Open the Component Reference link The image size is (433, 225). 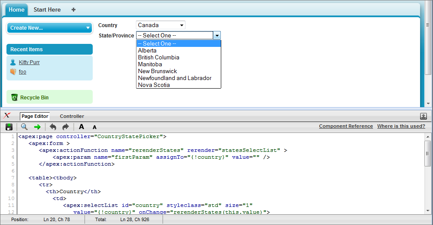pos(346,126)
